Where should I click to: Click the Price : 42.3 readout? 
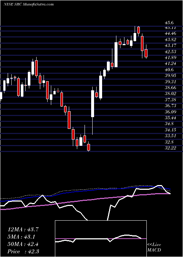tap(23, 251)
